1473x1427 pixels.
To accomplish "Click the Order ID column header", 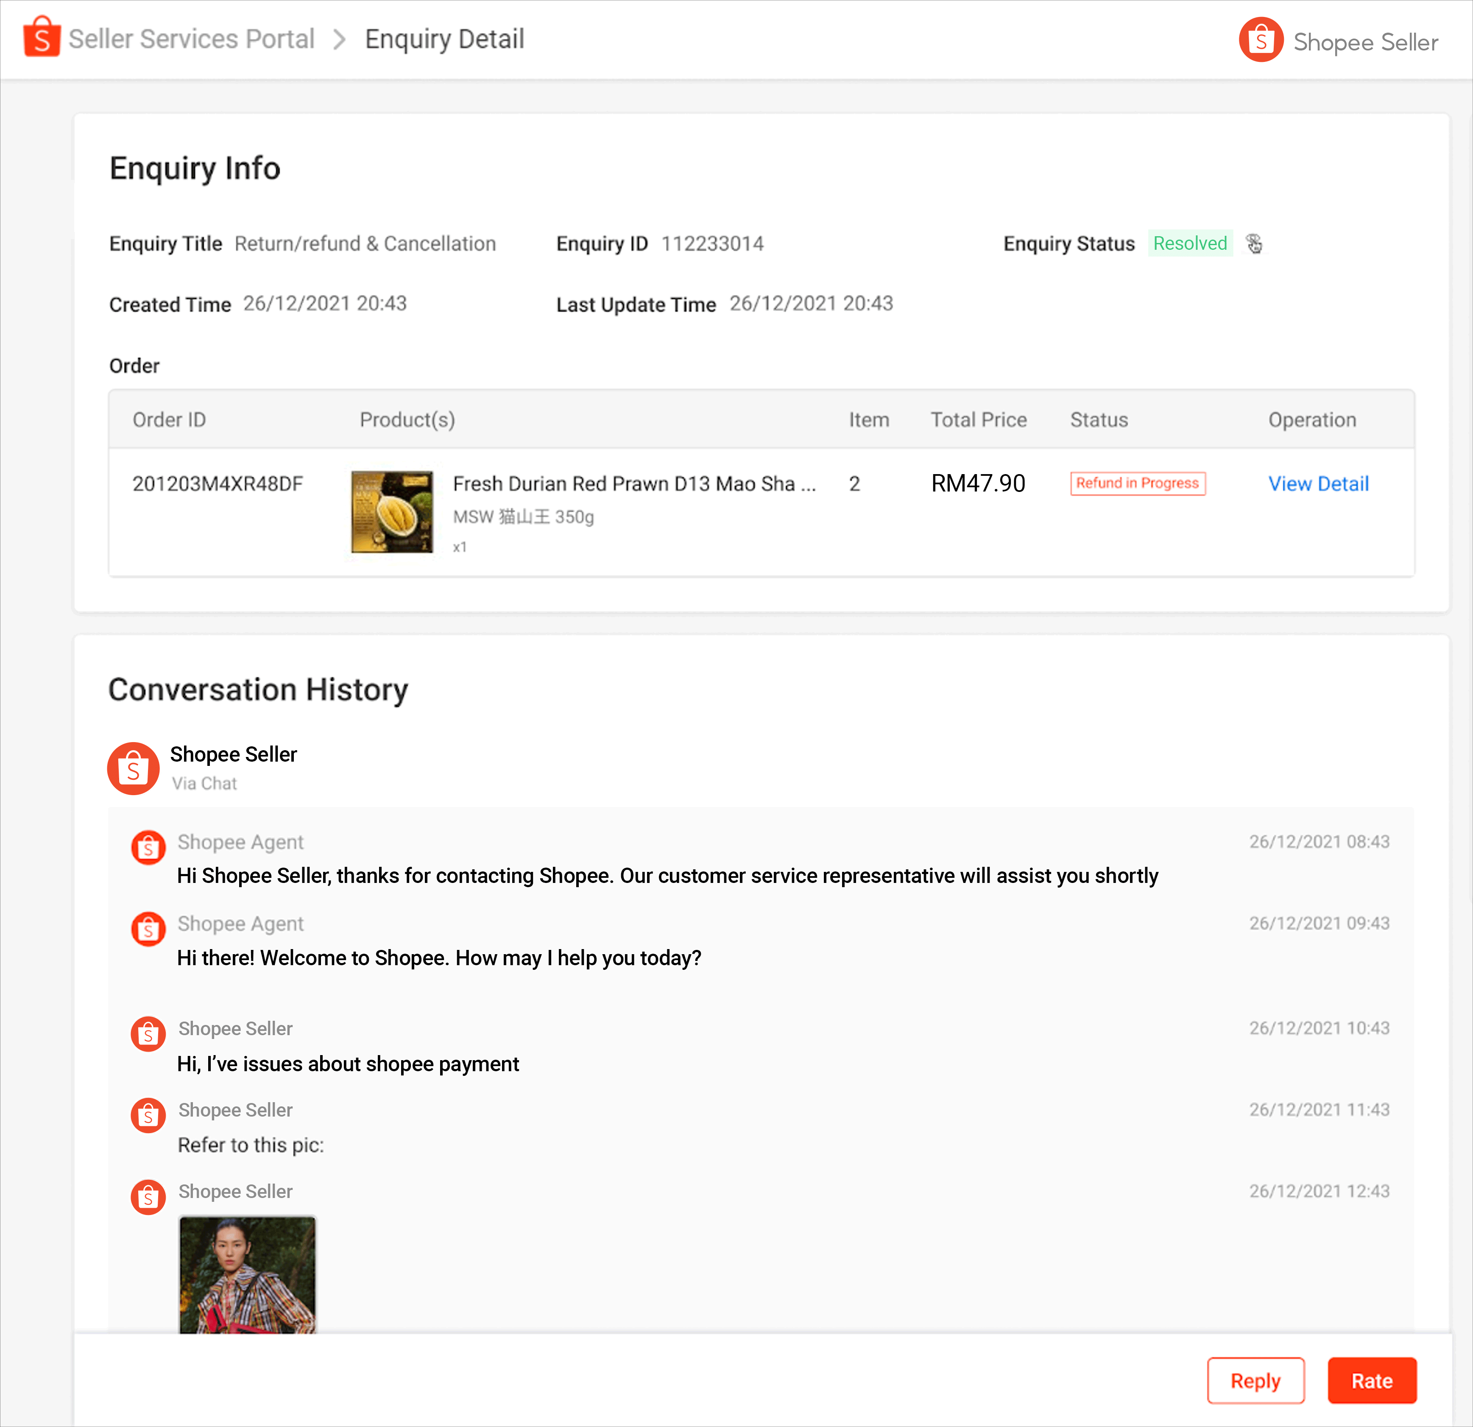I will pyautogui.click(x=169, y=419).
